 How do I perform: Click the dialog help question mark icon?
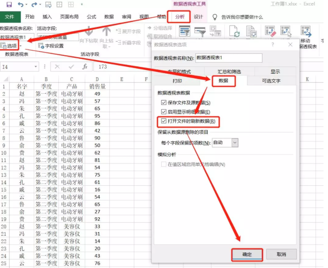[x=273, y=44]
